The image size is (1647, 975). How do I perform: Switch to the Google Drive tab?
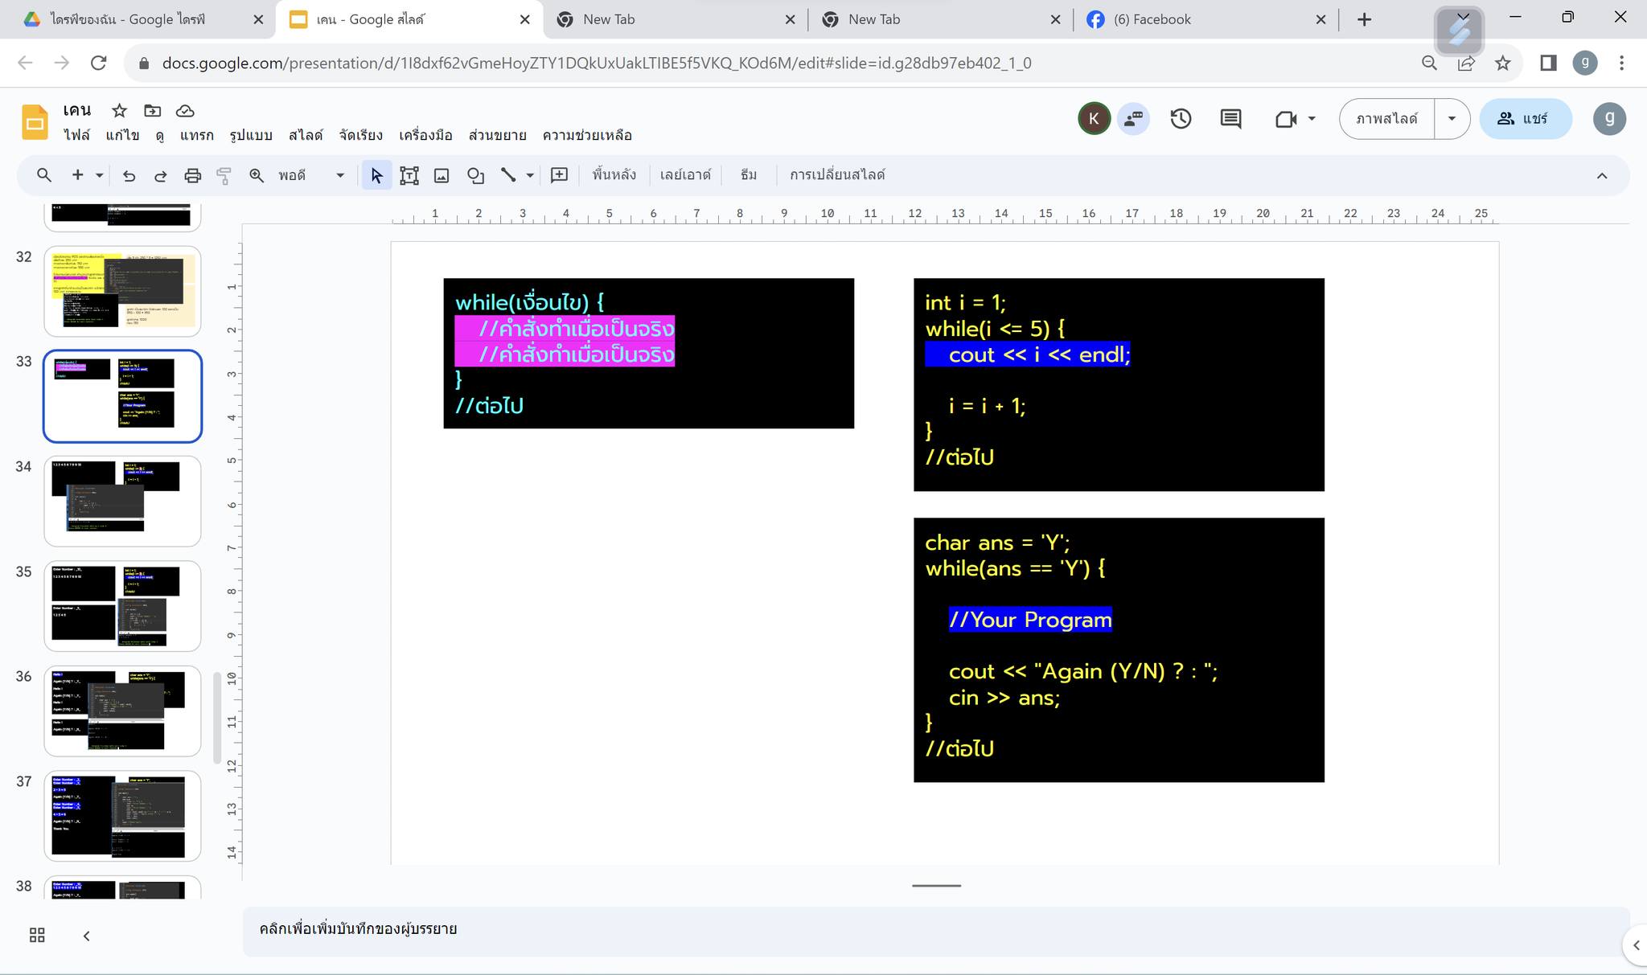(137, 19)
